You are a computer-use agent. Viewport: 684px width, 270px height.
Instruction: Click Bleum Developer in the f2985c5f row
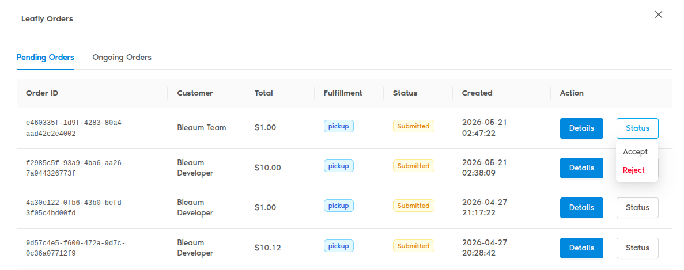[195, 168]
